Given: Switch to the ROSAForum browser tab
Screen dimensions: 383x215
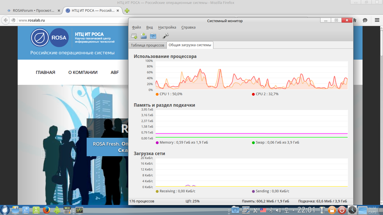Looking at the screenshot, I should coord(34,11).
